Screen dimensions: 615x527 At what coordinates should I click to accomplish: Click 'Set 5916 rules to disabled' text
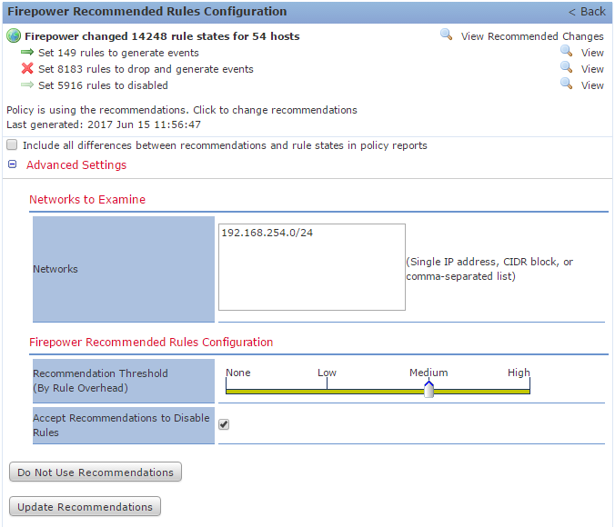tap(103, 85)
